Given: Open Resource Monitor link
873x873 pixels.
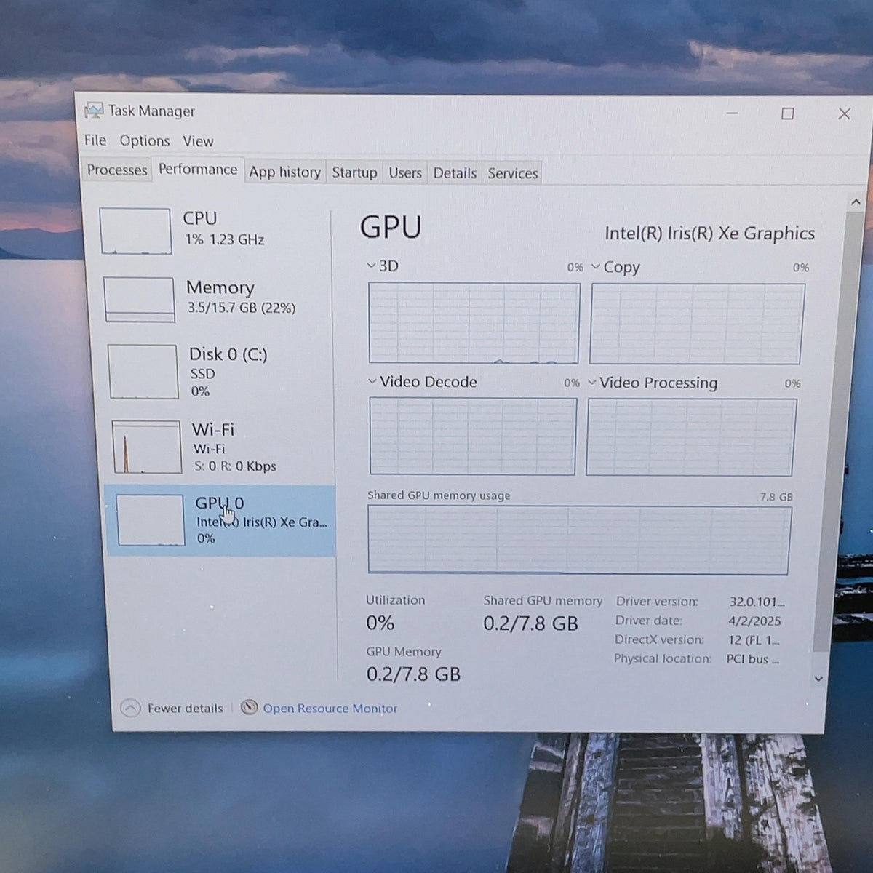Looking at the screenshot, I should pyautogui.click(x=330, y=709).
